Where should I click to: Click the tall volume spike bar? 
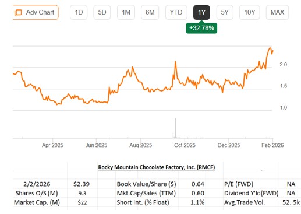[x=175, y=128]
